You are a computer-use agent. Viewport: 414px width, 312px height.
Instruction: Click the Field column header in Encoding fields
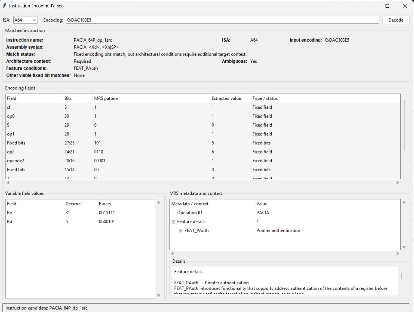point(34,98)
